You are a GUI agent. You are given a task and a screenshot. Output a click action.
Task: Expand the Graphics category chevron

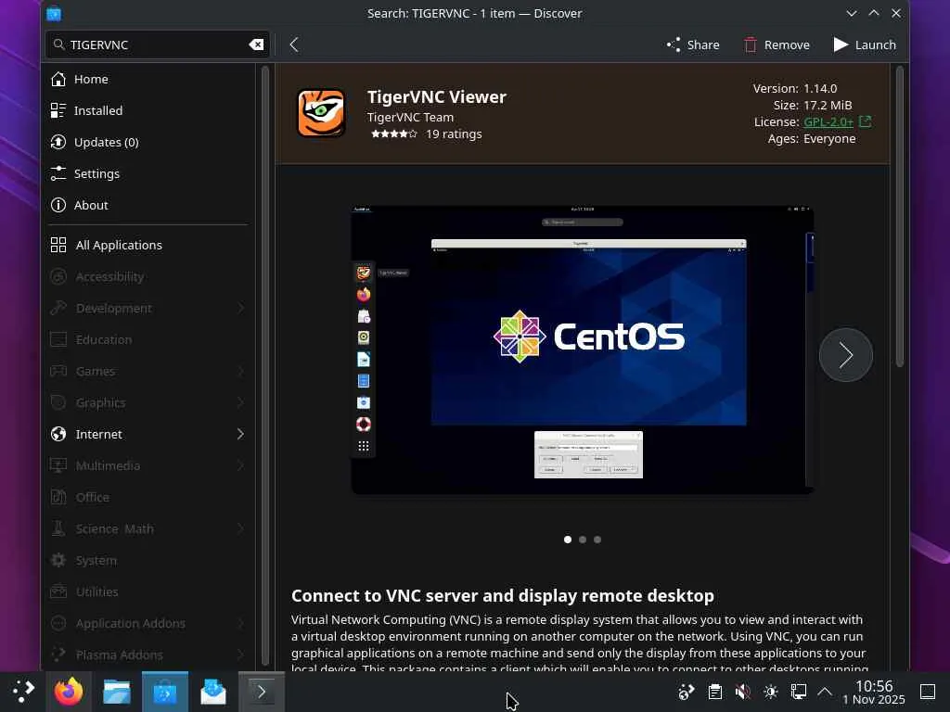pyautogui.click(x=240, y=402)
